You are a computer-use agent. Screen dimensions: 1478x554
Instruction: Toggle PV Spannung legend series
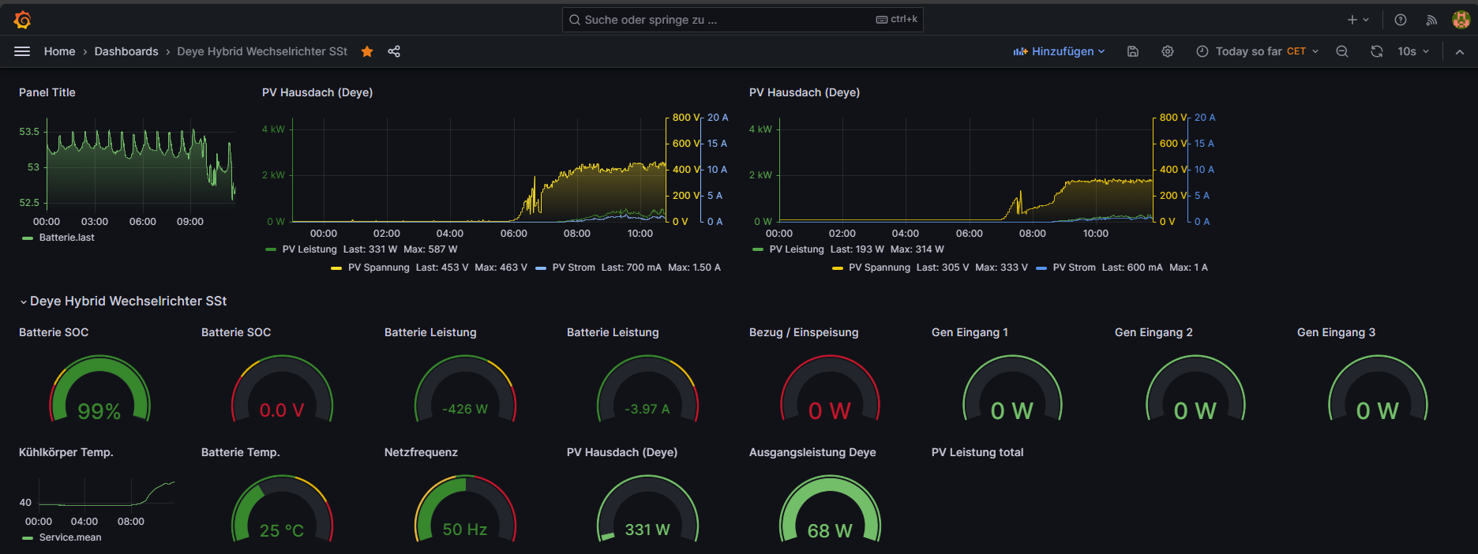point(378,268)
